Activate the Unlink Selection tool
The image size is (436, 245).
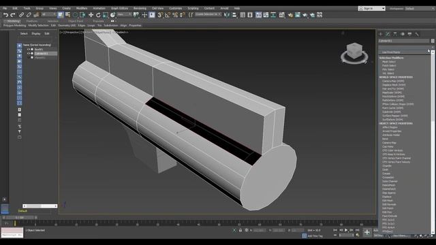29,15
